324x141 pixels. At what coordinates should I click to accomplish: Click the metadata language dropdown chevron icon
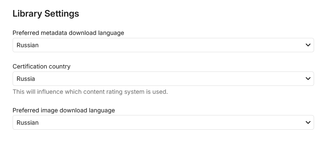click(x=308, y=45)
